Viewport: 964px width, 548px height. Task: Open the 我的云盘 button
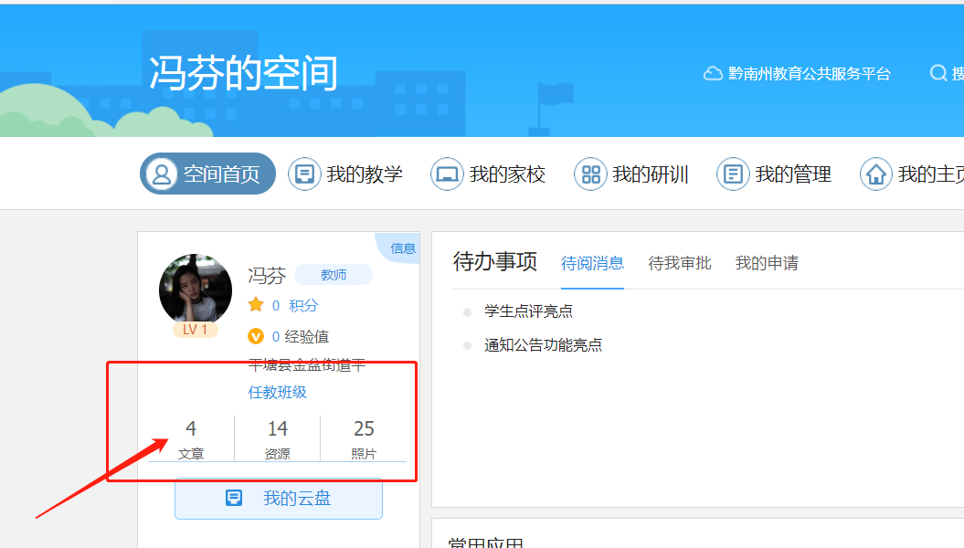click(x=279, y=498)
